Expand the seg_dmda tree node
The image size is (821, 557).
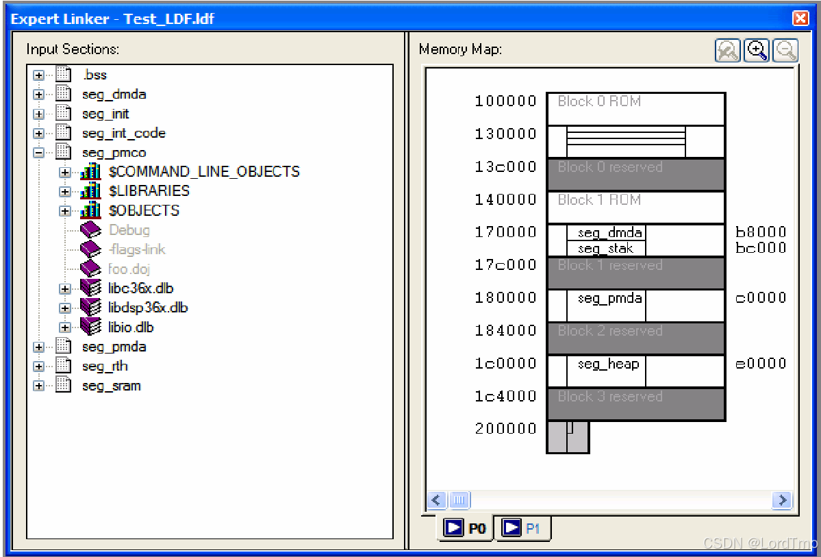pos(38,95)
